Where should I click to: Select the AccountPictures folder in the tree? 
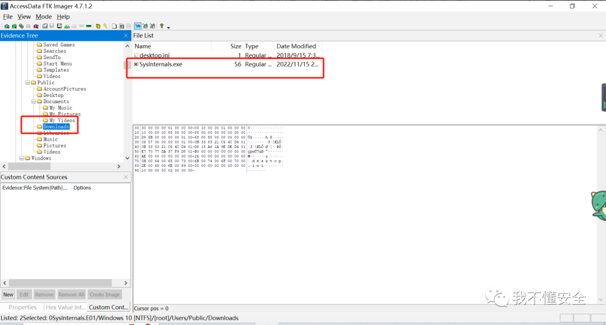(x=65, y=89)
